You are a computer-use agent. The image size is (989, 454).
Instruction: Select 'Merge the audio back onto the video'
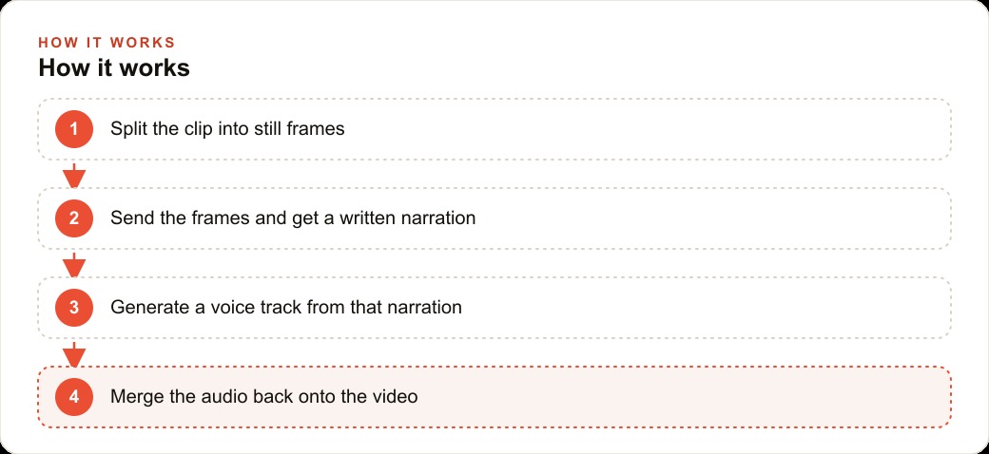click(x=263, y=397)
